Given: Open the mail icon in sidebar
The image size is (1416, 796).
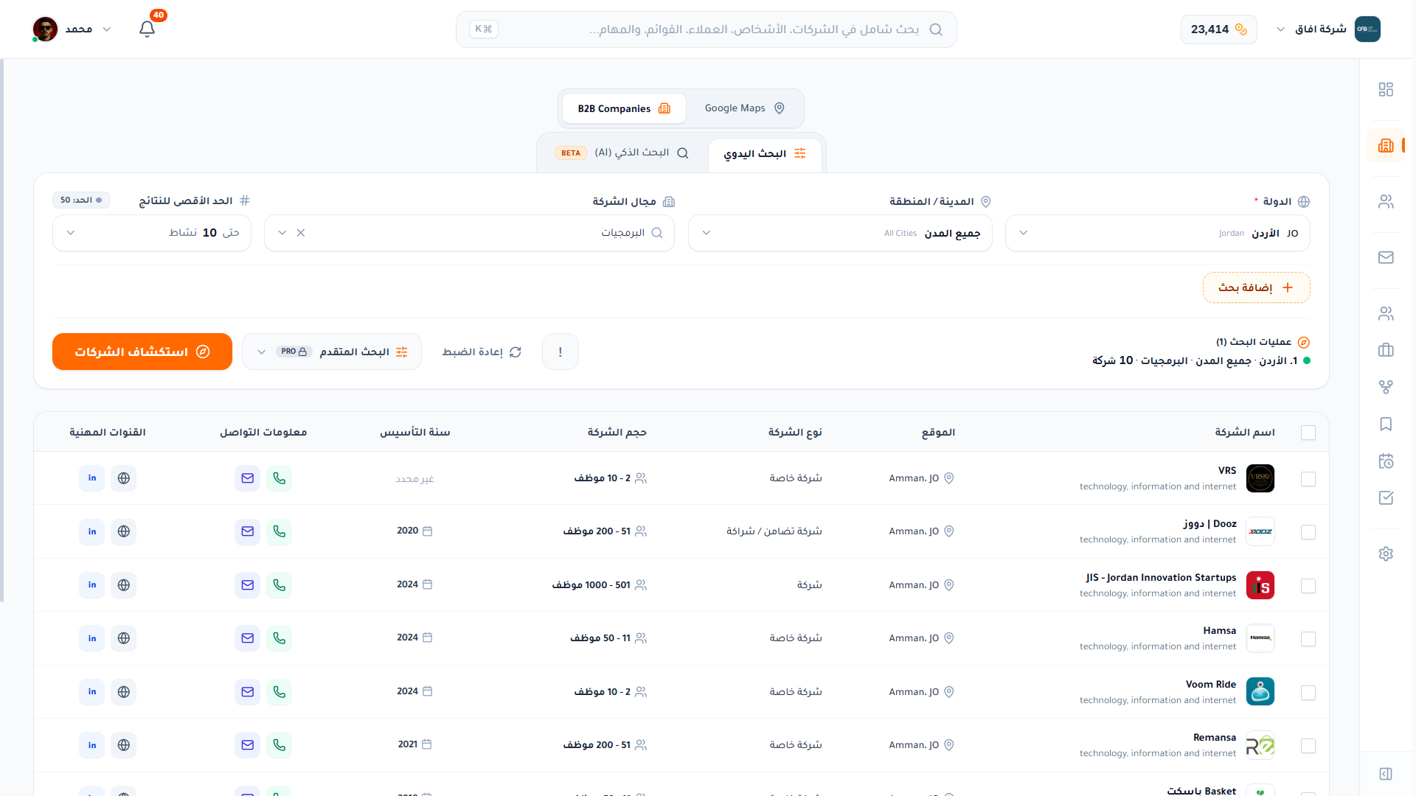Looking at the screenshot, I should click(1386, 257).
